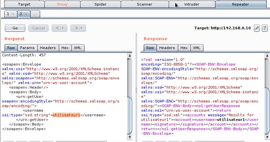Screen dimensions: 270x142
Task: Open help with the question mark icon
Action: [x=265, y=28]
